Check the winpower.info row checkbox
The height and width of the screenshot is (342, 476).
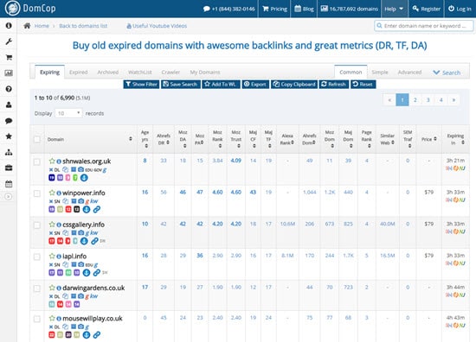(37, 193)
